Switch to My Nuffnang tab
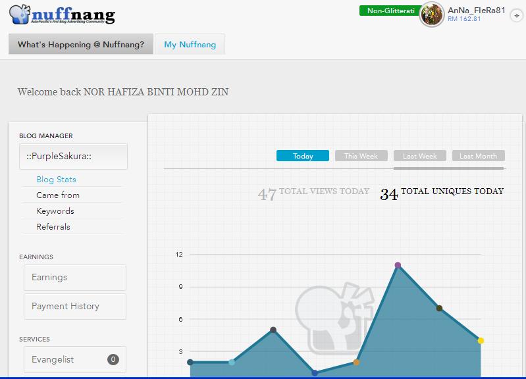 point(190,44)
